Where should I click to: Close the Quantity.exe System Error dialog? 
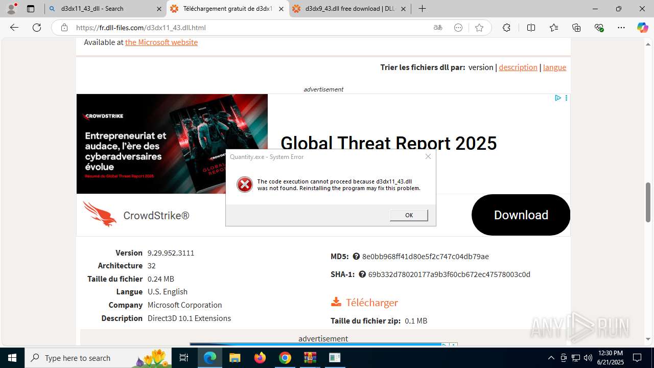428,156
